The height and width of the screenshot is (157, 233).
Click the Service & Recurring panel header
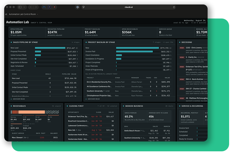[x=192, y=106]
